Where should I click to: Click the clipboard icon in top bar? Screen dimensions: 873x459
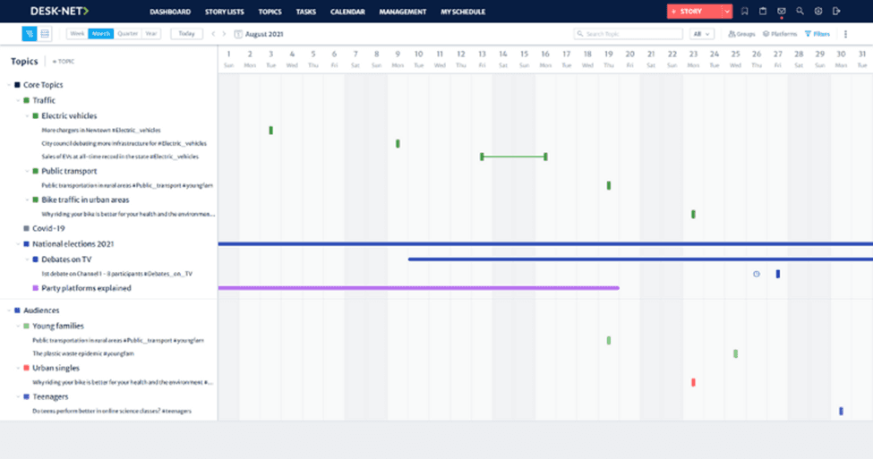pos(763,12)
